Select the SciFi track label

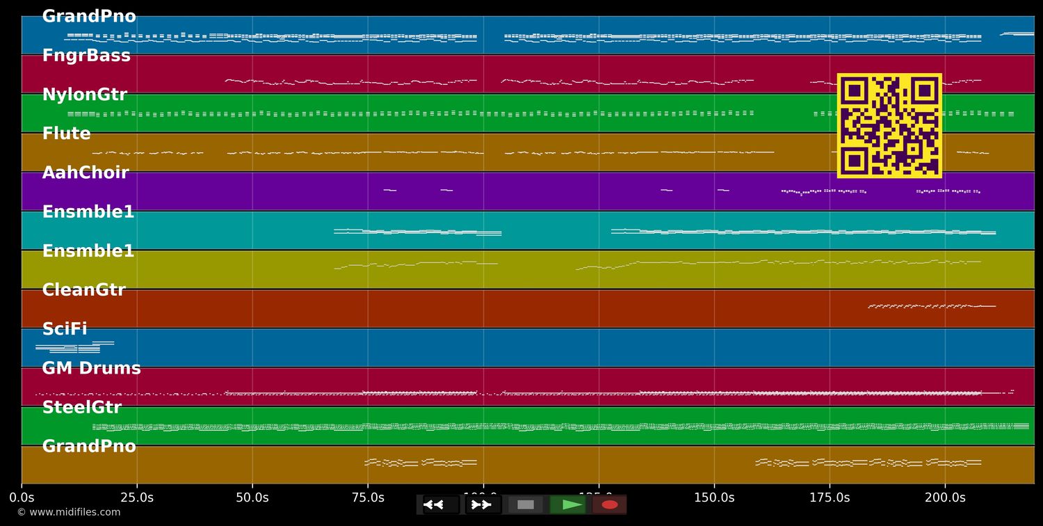(65, 329)
